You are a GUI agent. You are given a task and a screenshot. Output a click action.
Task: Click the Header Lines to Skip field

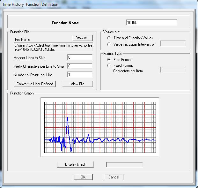pyautogui.click(x=80, y=57)
